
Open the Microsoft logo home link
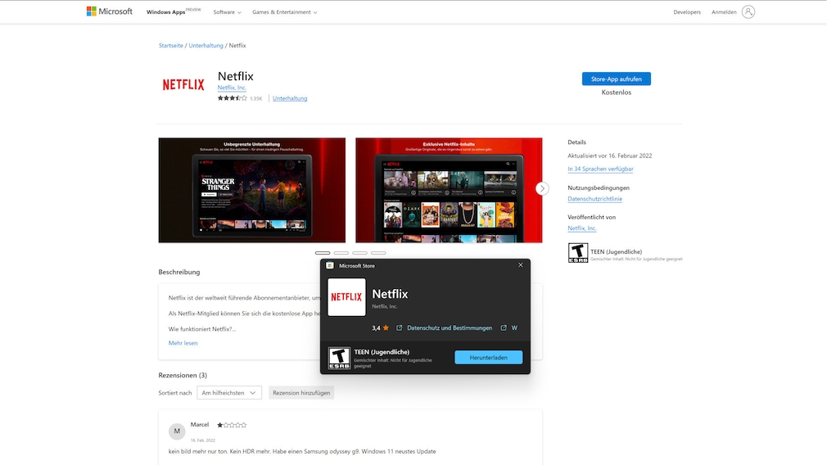(109, 11)
